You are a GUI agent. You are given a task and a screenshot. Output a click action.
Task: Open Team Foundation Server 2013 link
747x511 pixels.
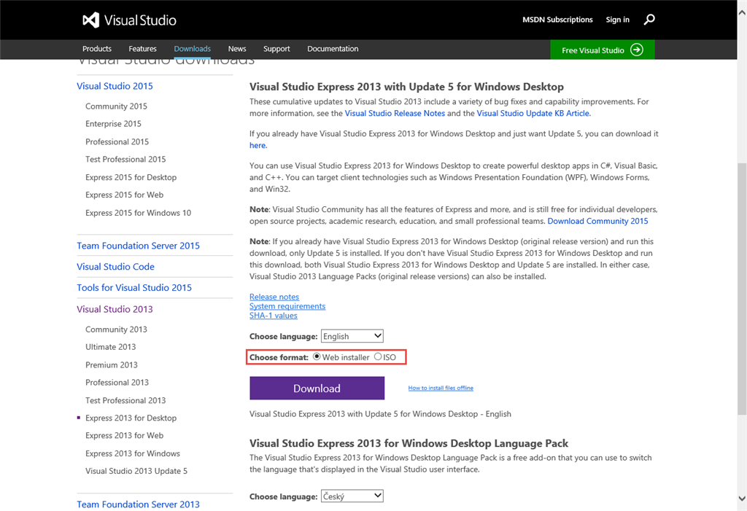coord(138,504)
